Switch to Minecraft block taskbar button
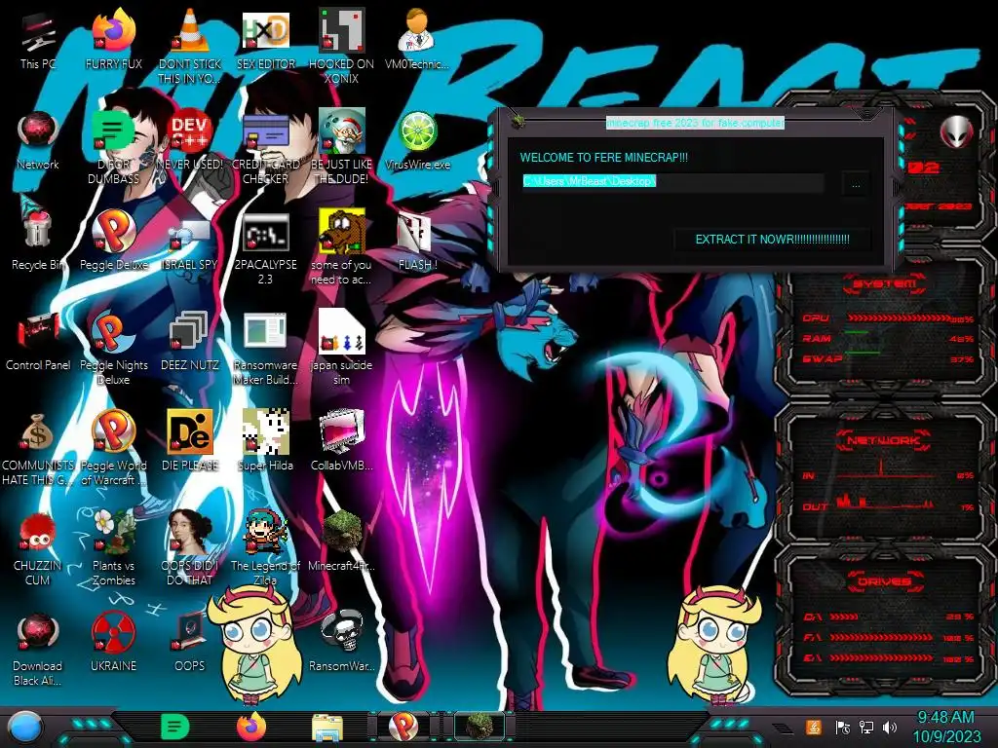Viewport: 998px width, 748px height. pos(480,727)
